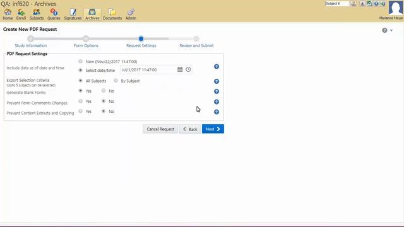Set Prevent Form Comments Changes to Yes
This screenshot has height=227, width=404.
pyautogui.click(x=80, y=101)
